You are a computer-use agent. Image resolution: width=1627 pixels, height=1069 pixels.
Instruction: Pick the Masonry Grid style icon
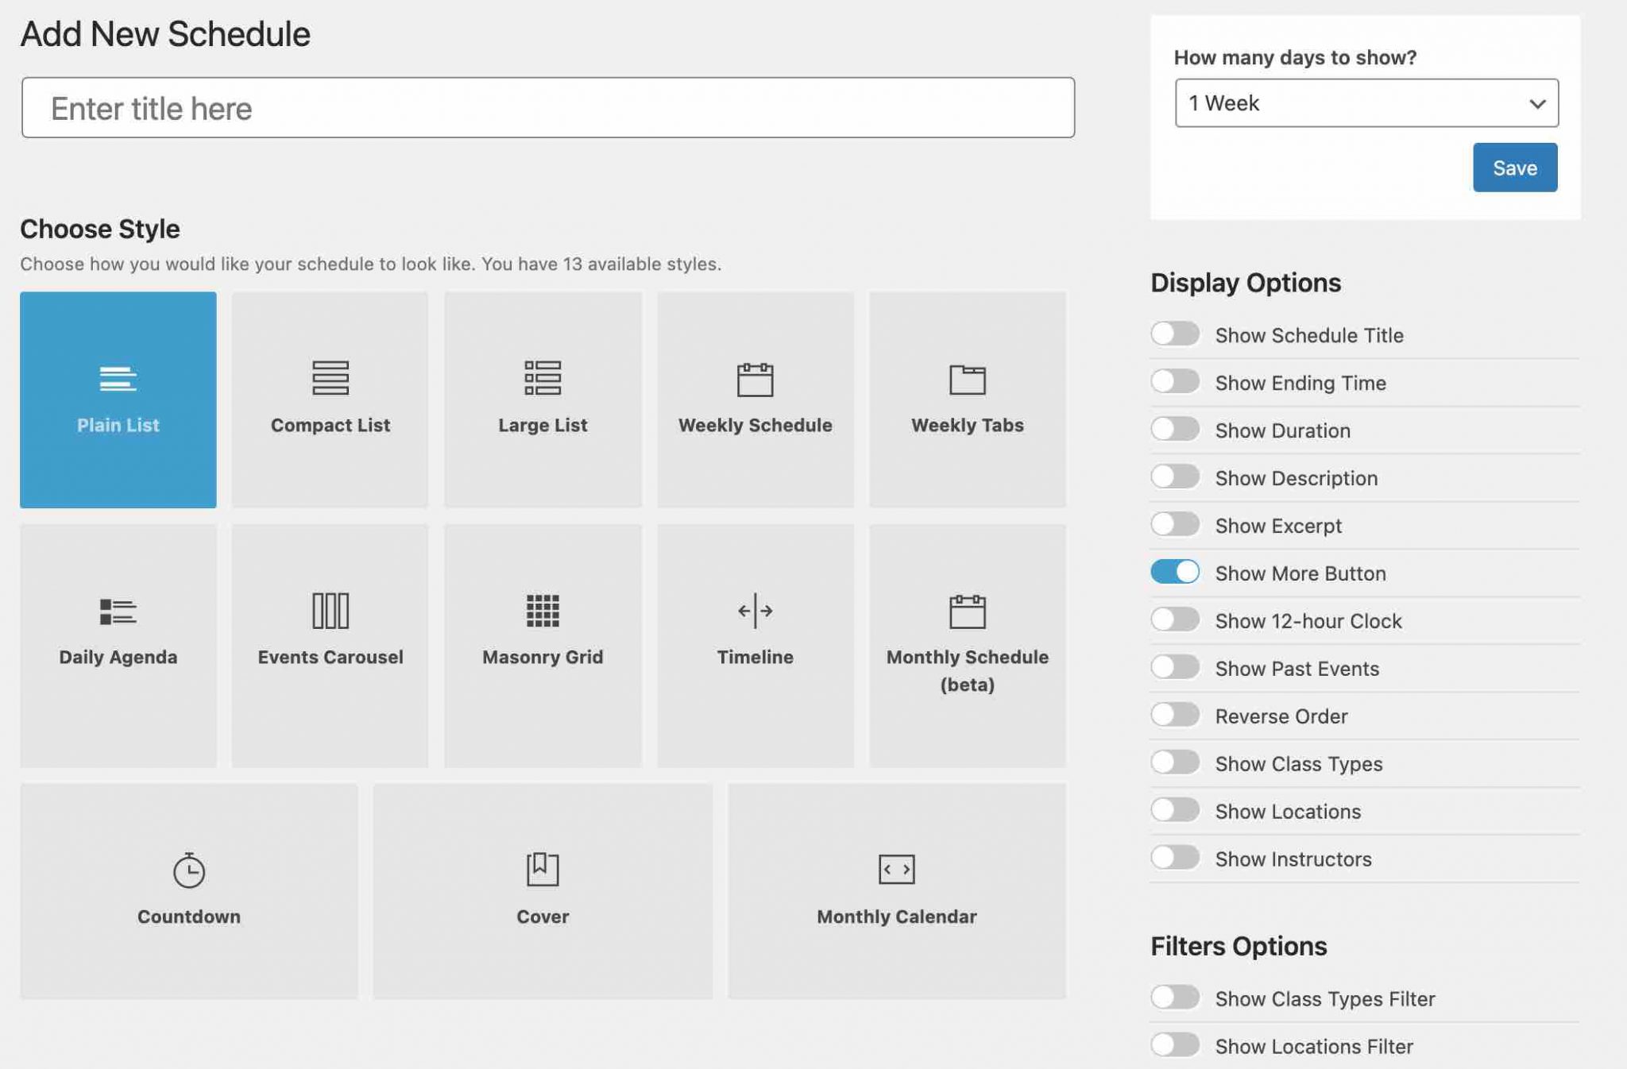(543, 610)
